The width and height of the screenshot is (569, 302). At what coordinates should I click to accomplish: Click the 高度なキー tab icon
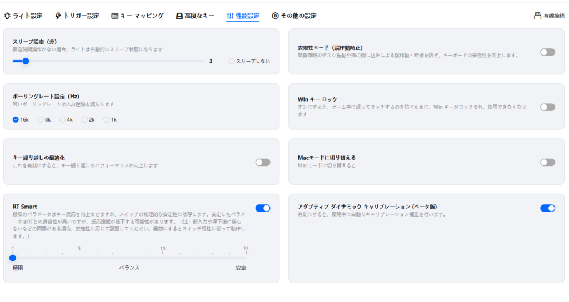[179, 16]
